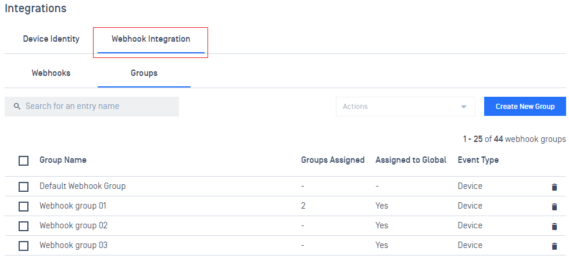Click the magnifier search icon

coord(17,107)
